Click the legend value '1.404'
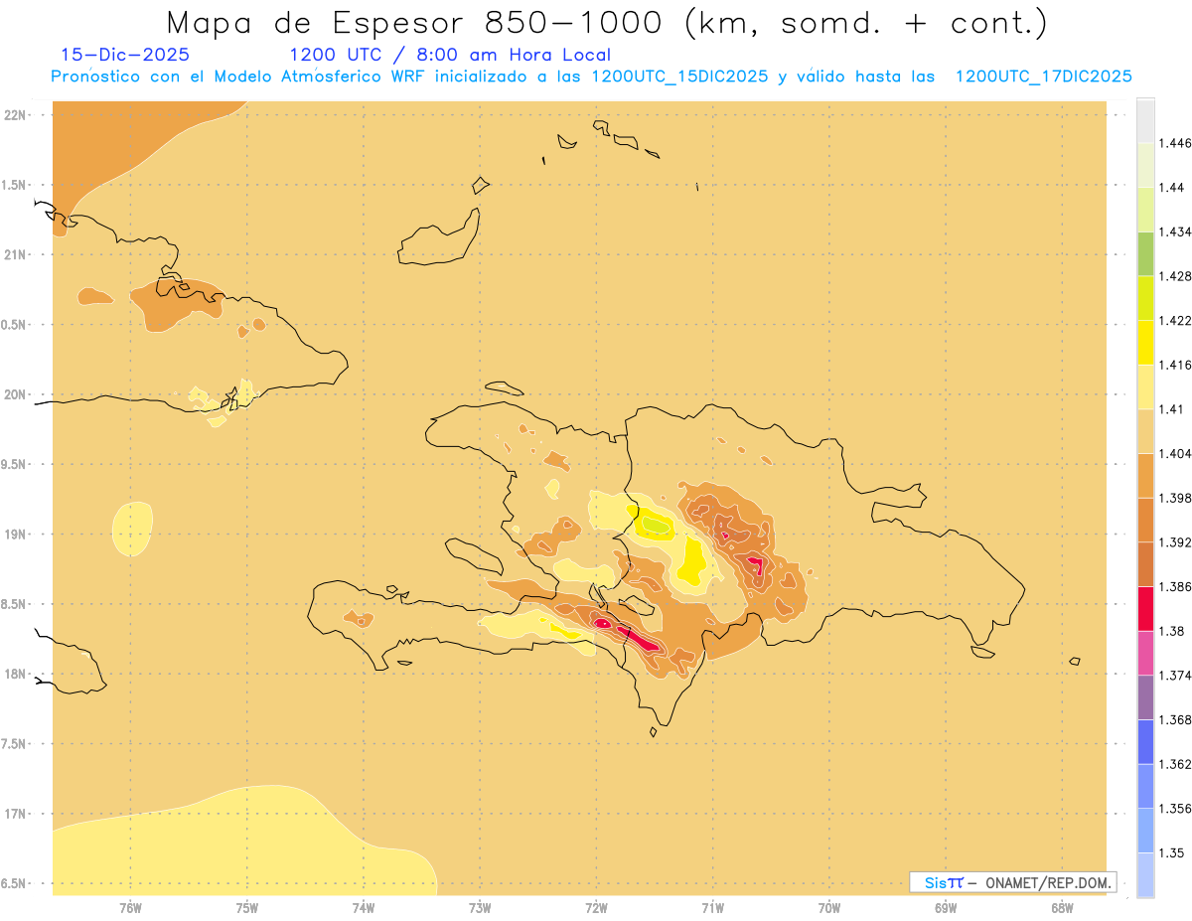 pyautogui.click(x=1174, y=453)
